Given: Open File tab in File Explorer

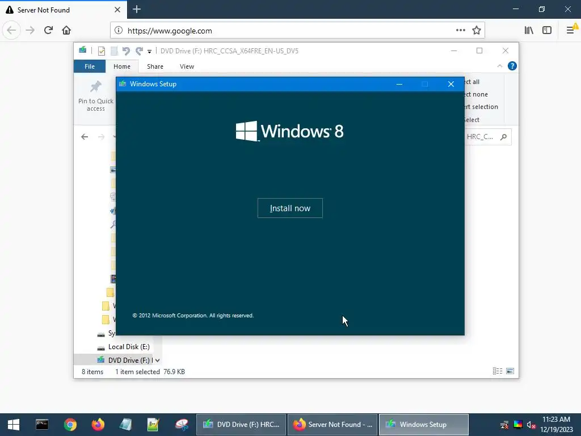Looking at the screenshot, I should tap(89, 66).
